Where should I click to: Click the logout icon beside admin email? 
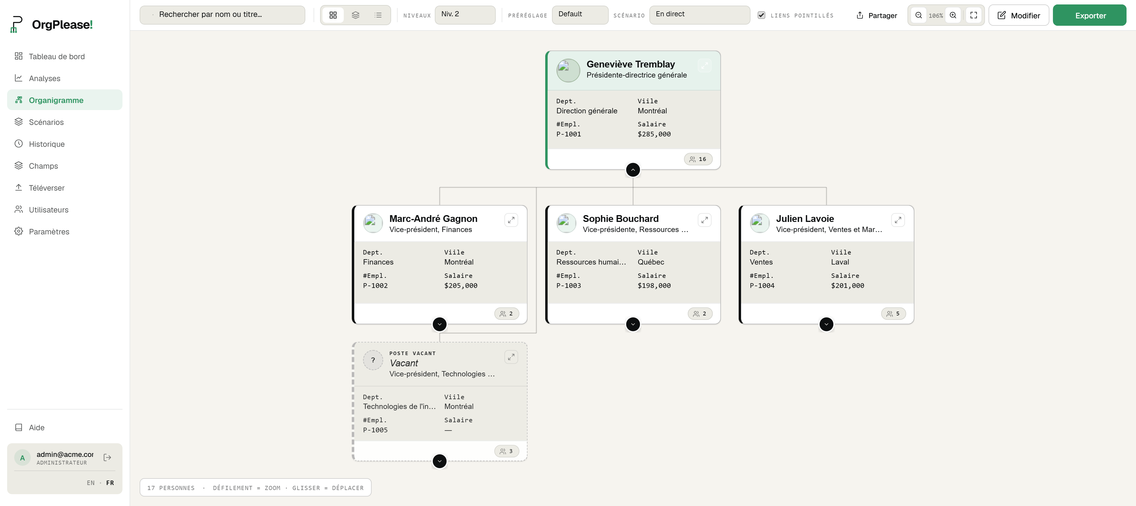107,457
